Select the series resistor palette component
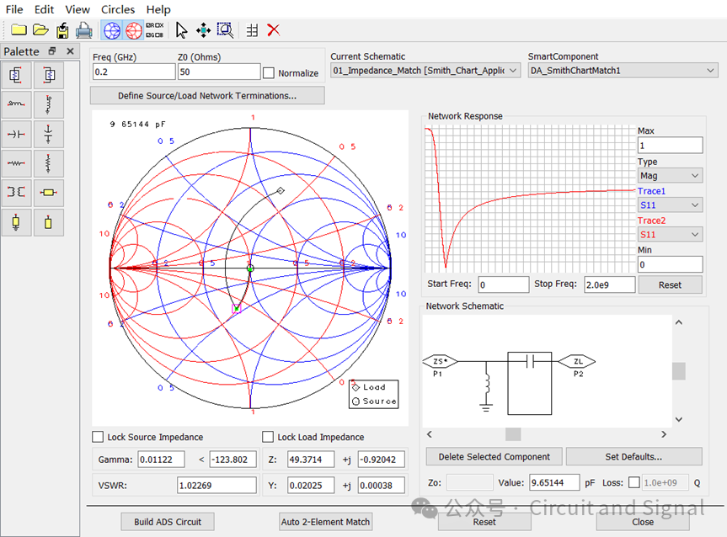The height and width of the screenshot is (537, 727). click(x=16, y=163)
